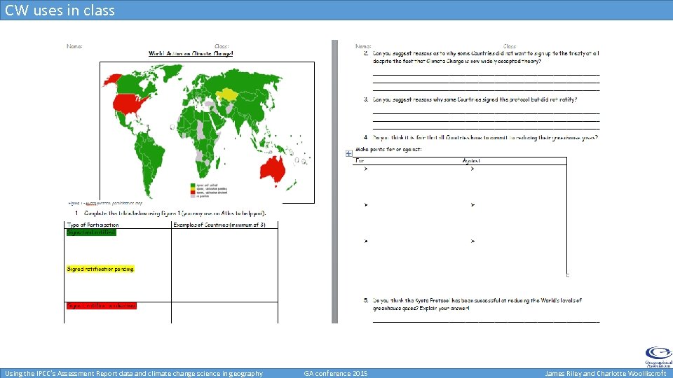
Task: Click the answer line under question 5
Action: click(486, 321)
